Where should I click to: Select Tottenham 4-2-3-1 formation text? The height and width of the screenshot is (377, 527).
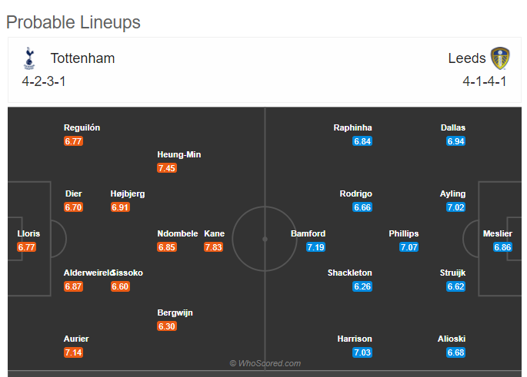coord(44,81)
